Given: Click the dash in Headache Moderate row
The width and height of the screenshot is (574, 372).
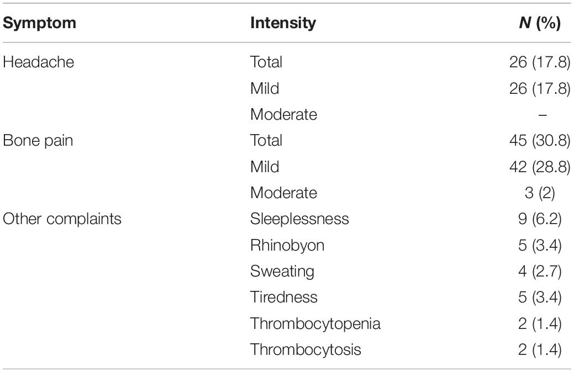Looking at the screenshot, I should click(x=543, y=115).
